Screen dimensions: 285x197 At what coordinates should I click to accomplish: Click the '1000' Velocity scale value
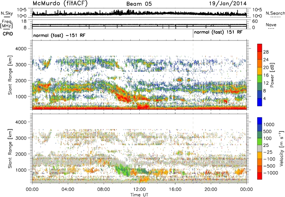click(x=269, y=124)
